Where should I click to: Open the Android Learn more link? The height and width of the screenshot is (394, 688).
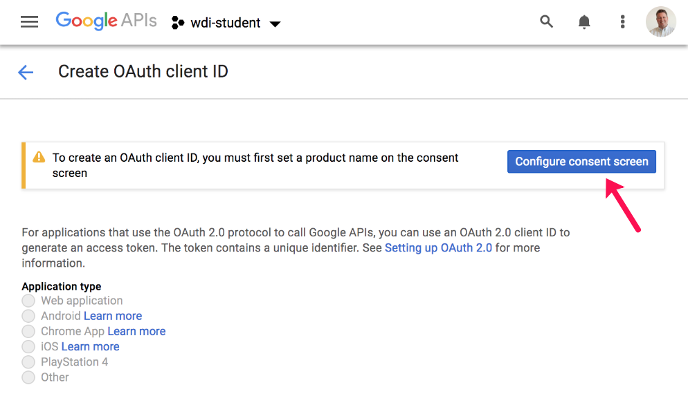tap(113, 316)
